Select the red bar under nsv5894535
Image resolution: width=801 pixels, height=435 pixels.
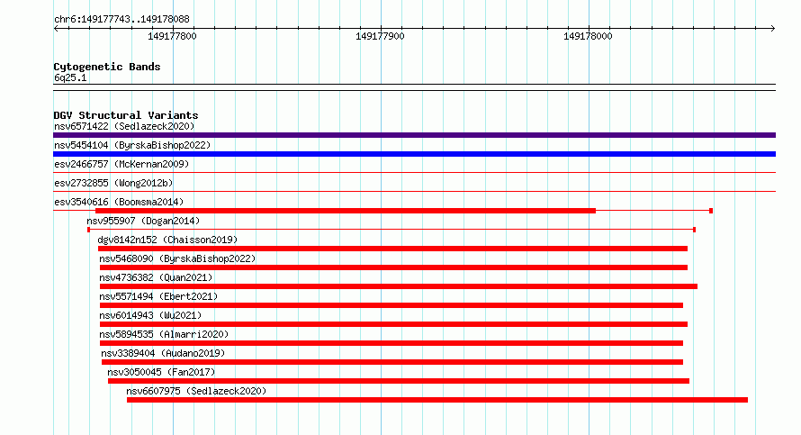[x=391, y=343]
